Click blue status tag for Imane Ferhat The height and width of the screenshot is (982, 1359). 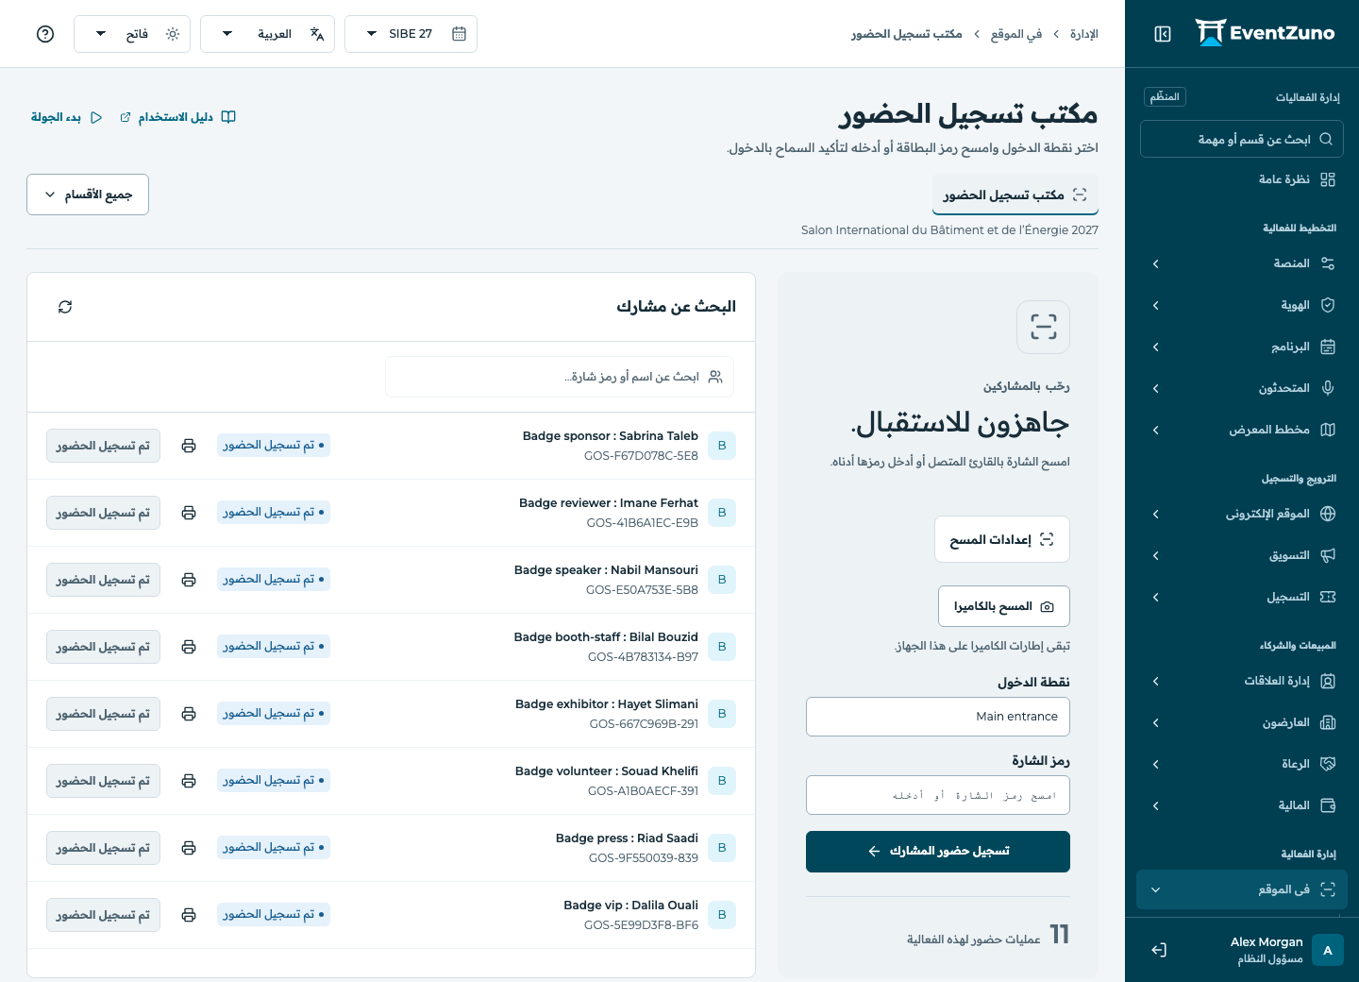point(274,513)
